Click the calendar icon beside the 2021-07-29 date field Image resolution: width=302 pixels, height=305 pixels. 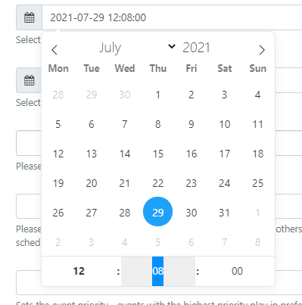tap(29, 17)
